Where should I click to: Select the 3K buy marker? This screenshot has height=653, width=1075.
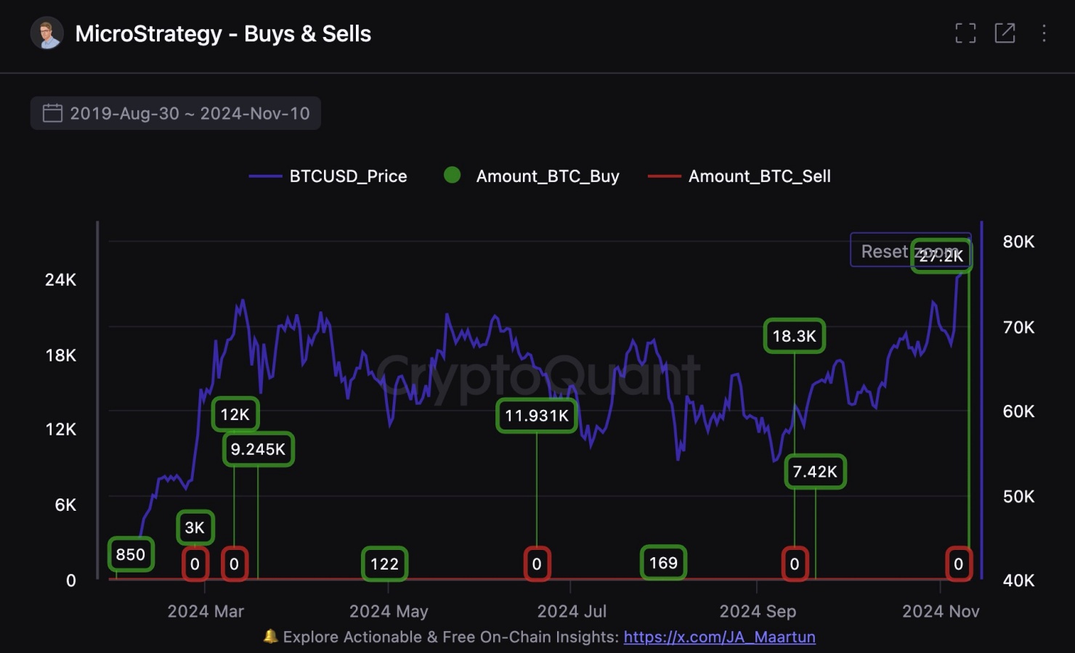pyautogui.click(x=195, y=527)
